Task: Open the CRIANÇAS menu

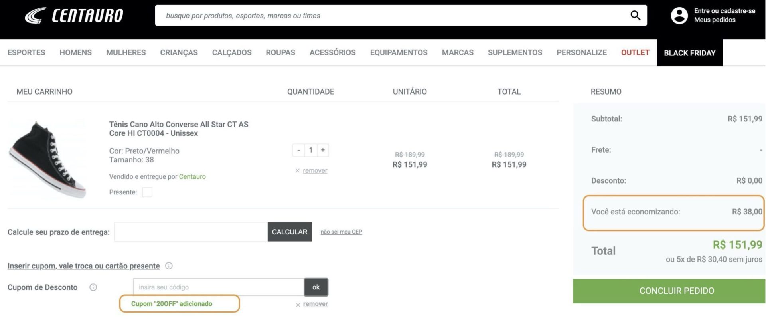Action: (179, 53)
